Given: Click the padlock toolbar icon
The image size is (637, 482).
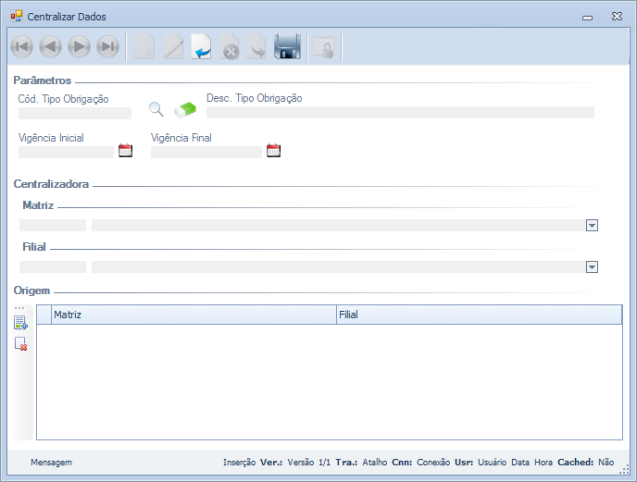Looking at the screenshot, I should (x=324, y=48).
